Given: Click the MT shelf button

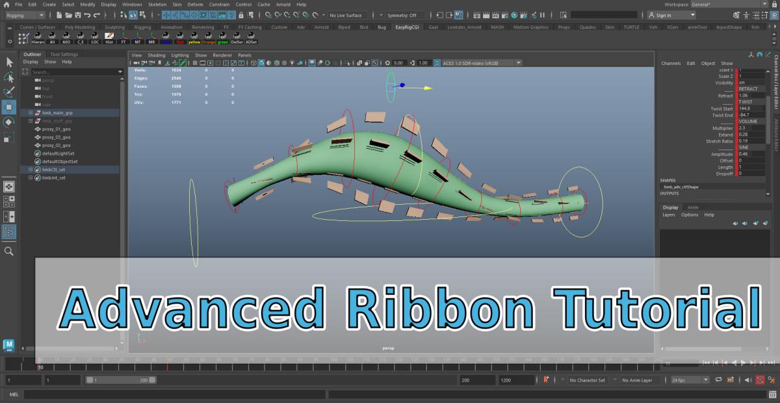Looking at the screenshot, I should [x=137, y=38].
